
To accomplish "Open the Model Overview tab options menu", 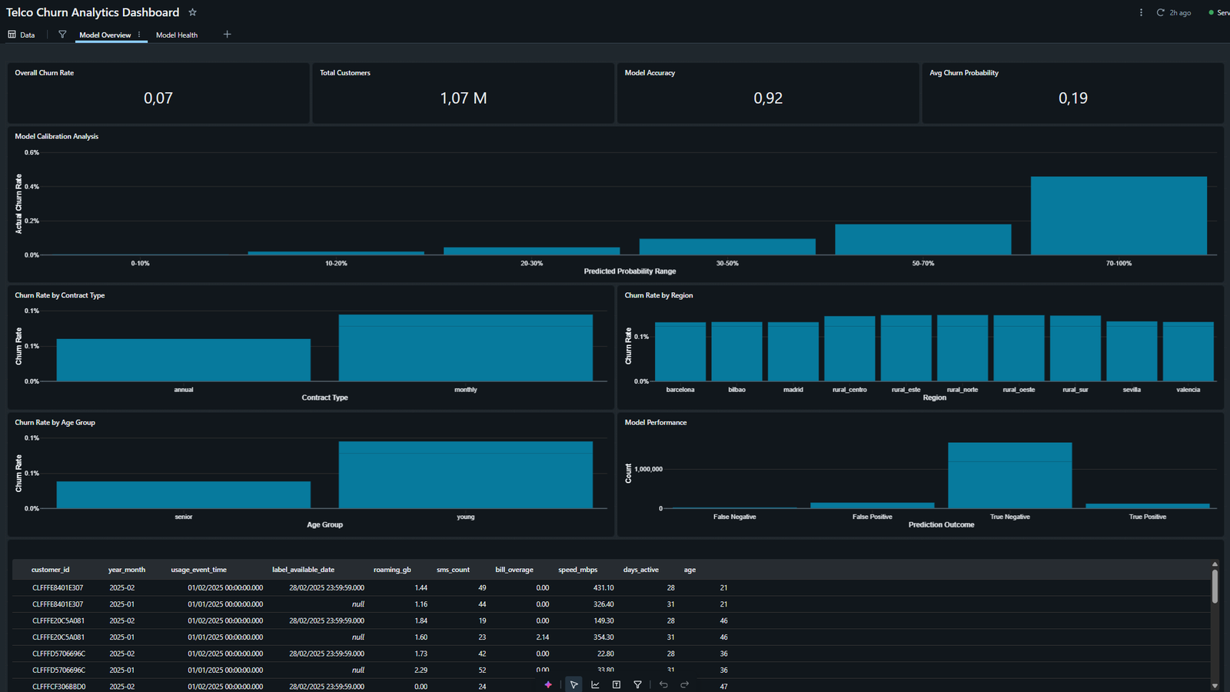I will (139, 35).
